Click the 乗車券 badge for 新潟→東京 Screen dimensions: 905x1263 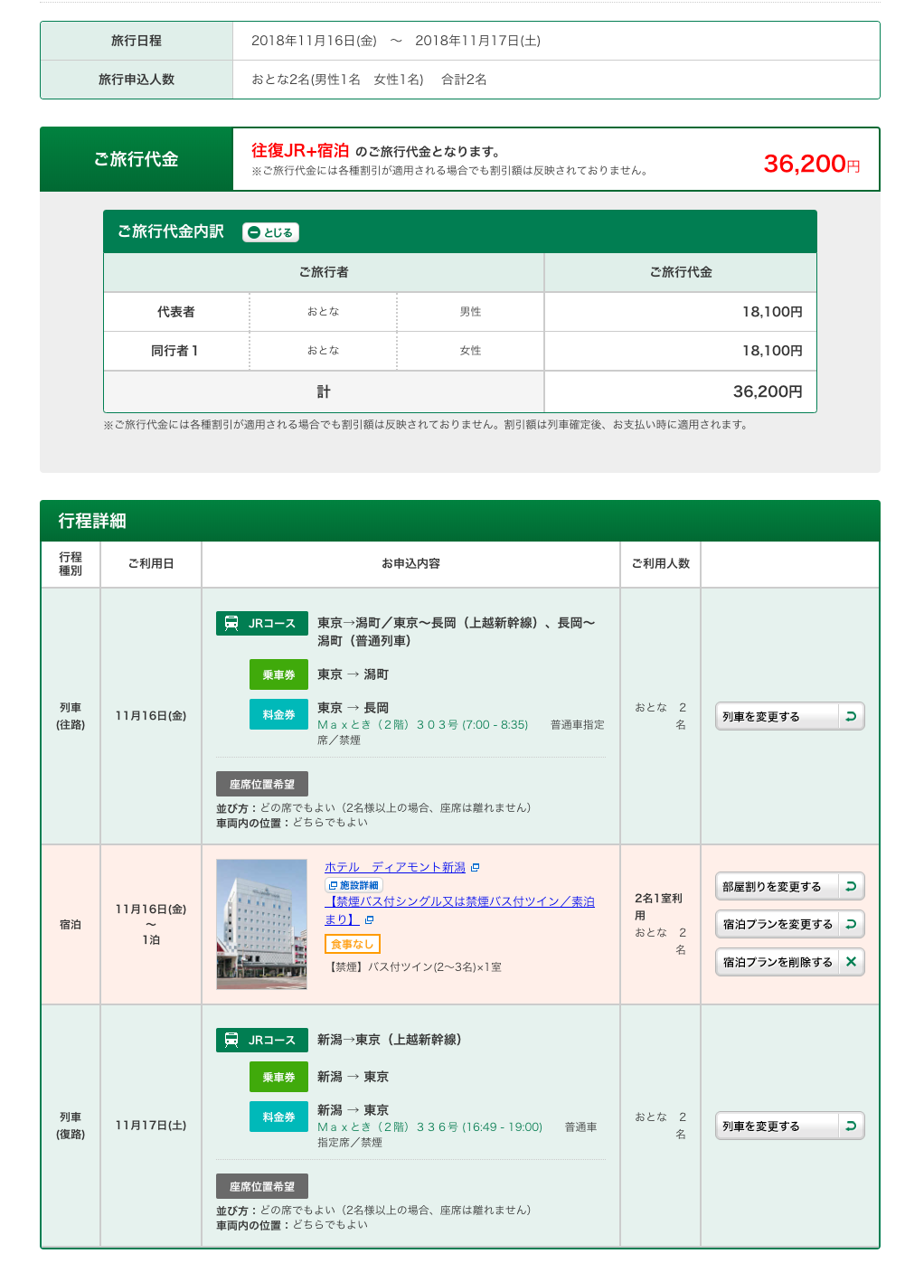point(278,1077)
